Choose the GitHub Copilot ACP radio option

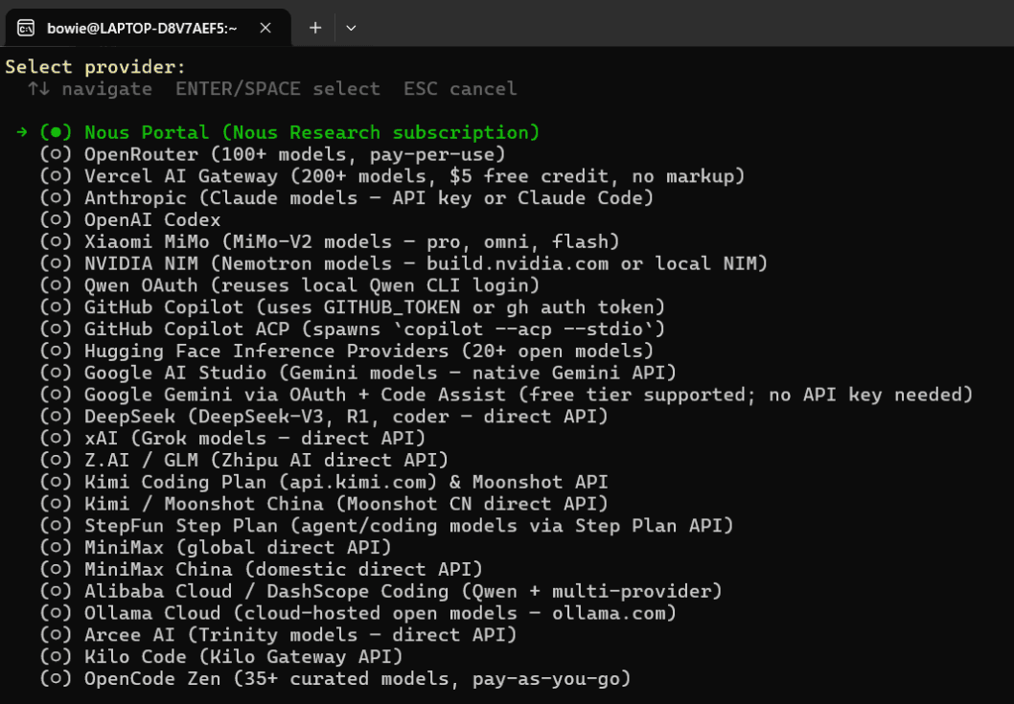[57, 329]
